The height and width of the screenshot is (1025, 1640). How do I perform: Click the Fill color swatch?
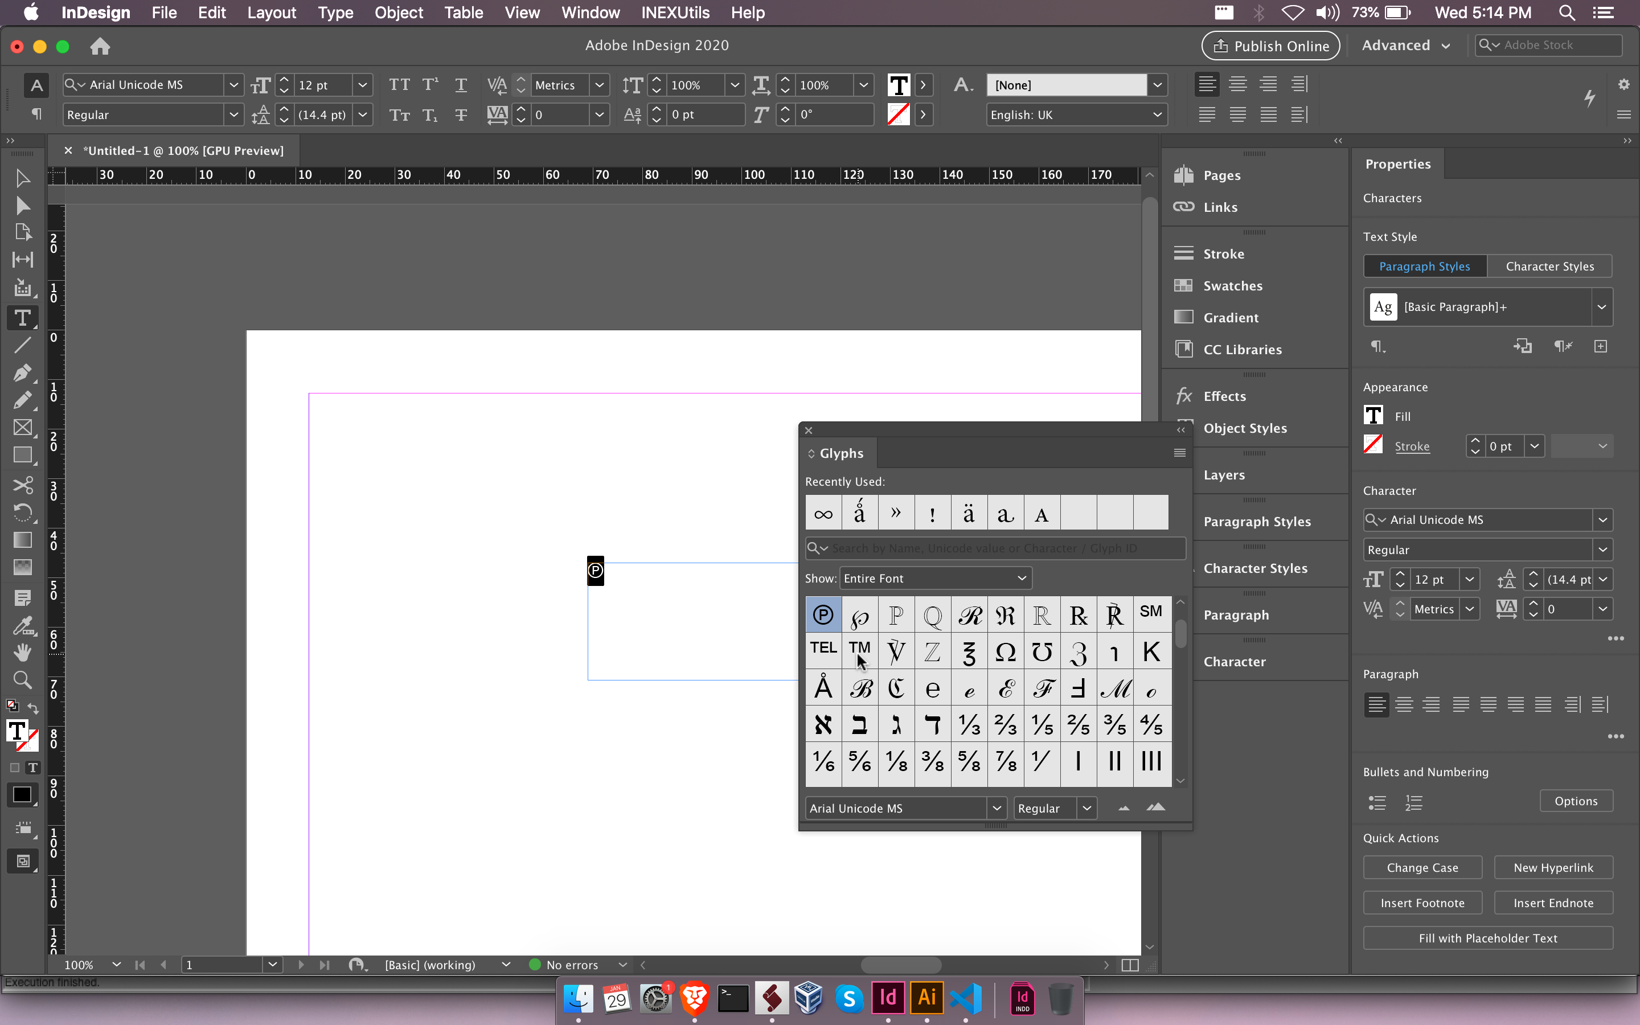point(1373,415)
